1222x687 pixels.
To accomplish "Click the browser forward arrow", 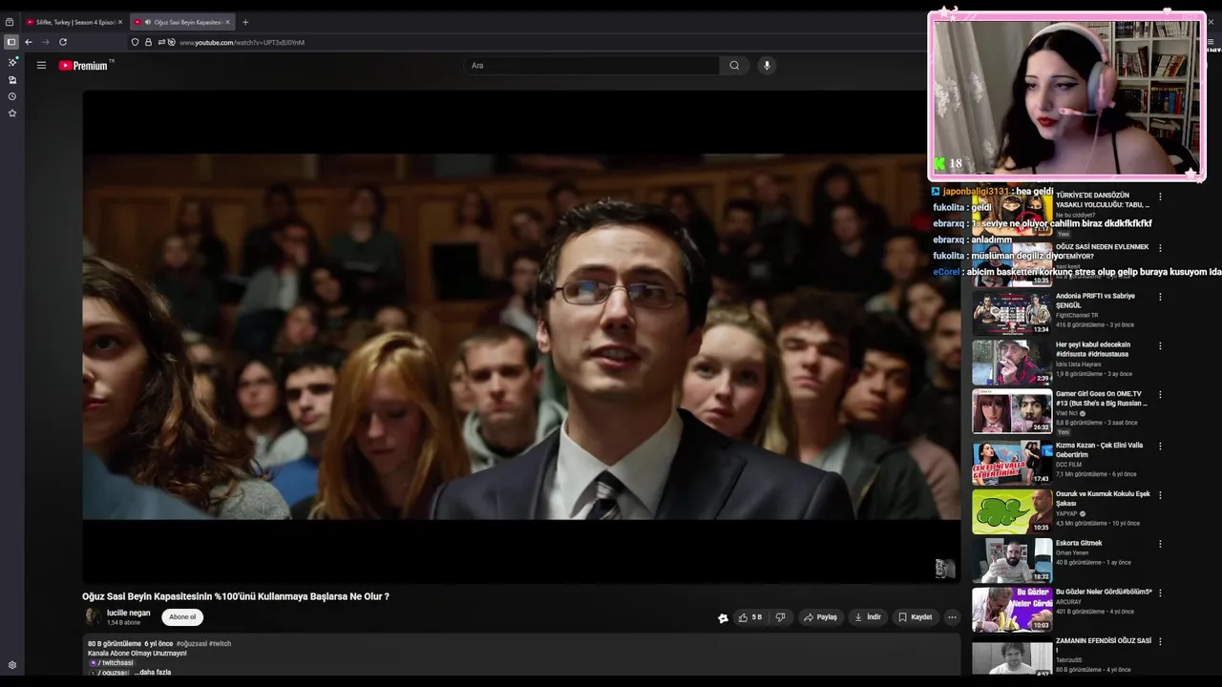I will [x=45, y=42].
